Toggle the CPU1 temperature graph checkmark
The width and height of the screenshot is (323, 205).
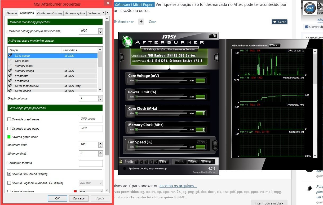(10, 86)
